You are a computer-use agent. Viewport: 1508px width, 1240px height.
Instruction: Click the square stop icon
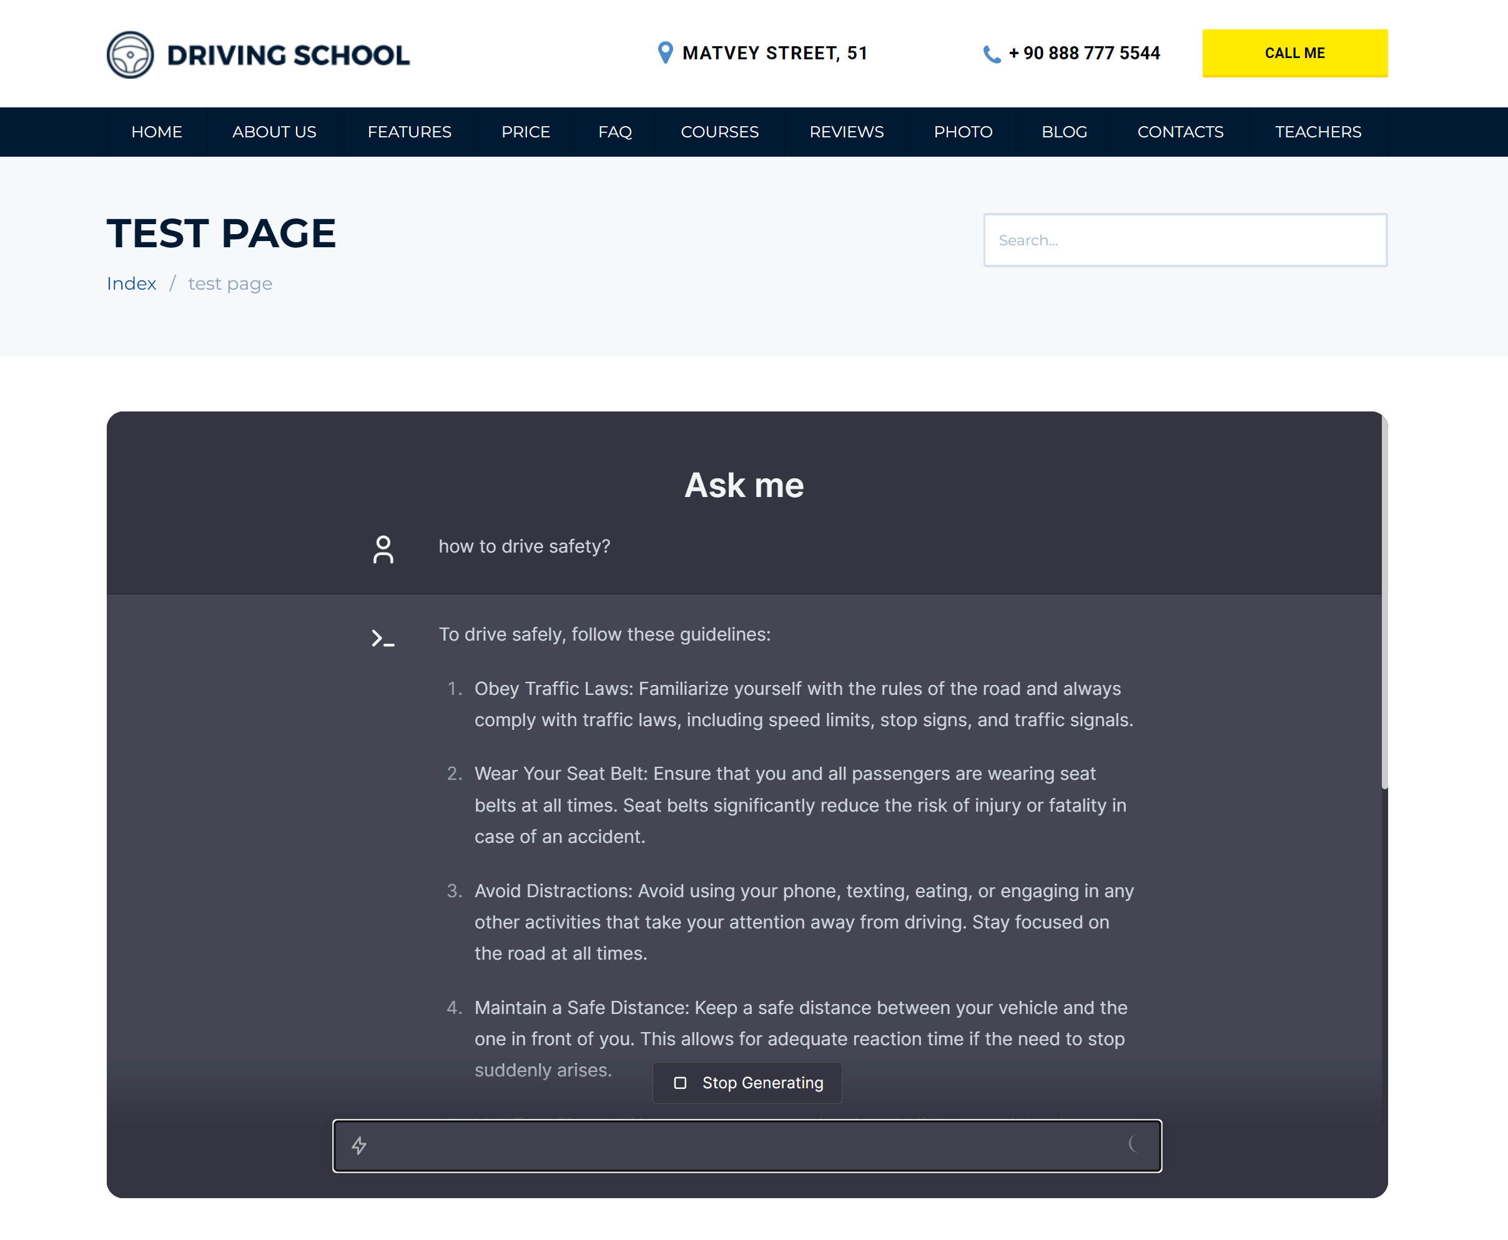pos(680,1083)
